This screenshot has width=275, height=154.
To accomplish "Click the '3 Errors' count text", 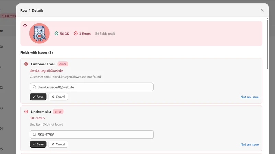I will pos(85,34).
